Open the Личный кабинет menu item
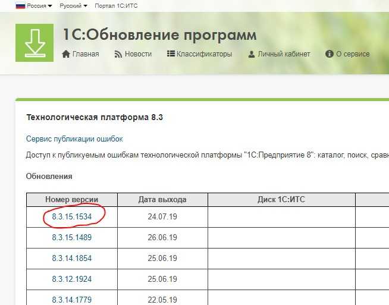The width and height of the screenshot is (389, 305). (284, 54)
